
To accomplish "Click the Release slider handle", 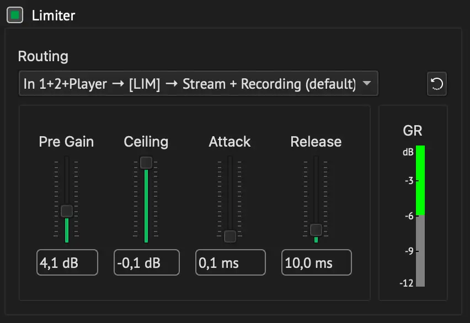I will pos(316,230).
